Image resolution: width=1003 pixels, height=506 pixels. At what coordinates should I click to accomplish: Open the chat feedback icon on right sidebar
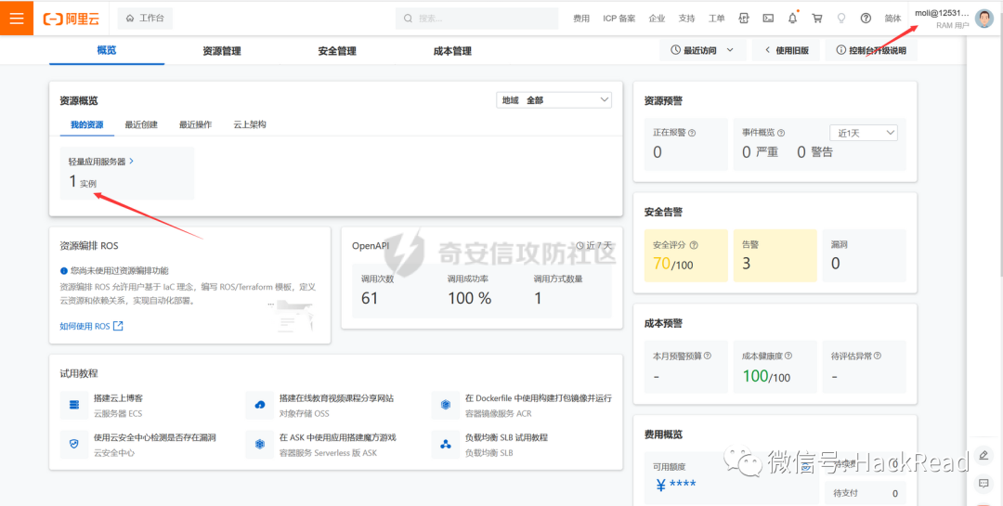click(983, 483)
